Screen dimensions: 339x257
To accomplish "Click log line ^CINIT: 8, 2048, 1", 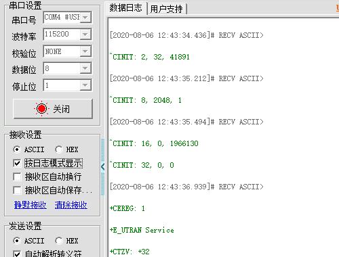I will [146, 100].
